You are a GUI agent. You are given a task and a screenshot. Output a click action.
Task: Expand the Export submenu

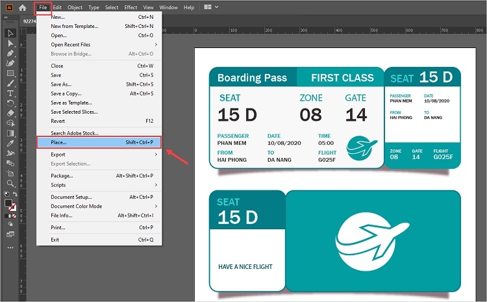pos(156,155)
